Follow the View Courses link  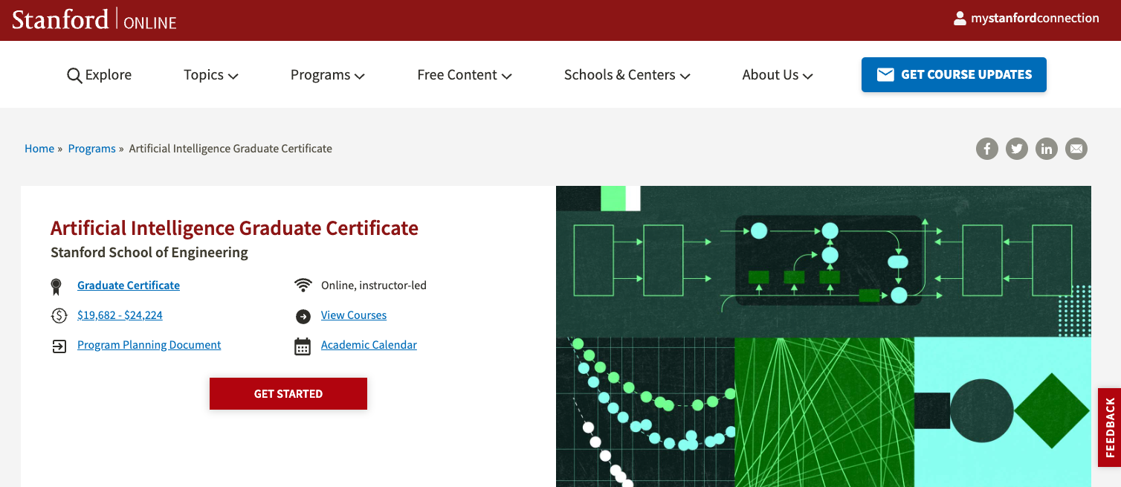(x=354, y=315)
